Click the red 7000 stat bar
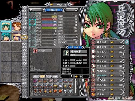This screenshot has height=101, width=135. pyautogui.click(x=49, y=19)
